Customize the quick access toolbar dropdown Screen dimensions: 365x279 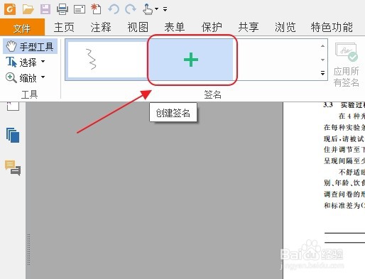click(165, 9)
